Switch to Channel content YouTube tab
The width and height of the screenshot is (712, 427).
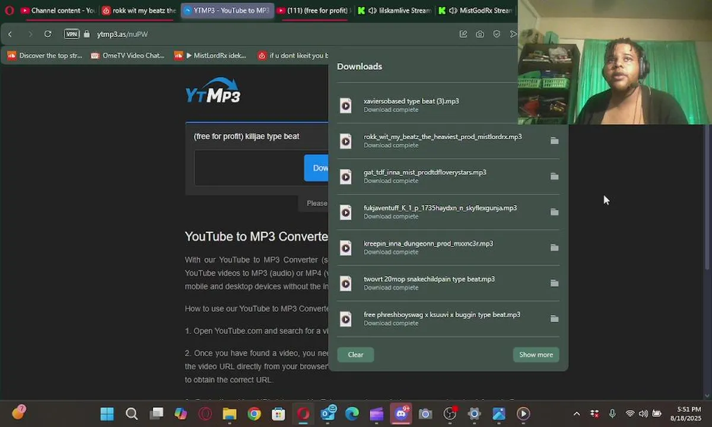click(x=57, y=10)
